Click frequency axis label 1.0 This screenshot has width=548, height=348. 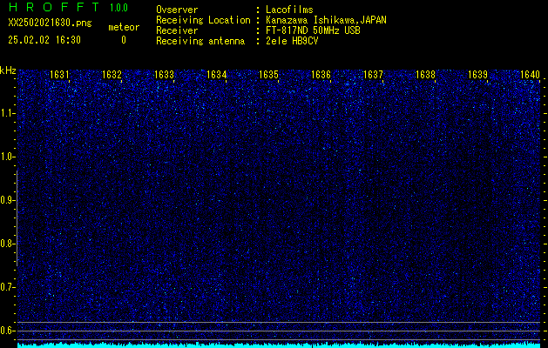point(7,157)
